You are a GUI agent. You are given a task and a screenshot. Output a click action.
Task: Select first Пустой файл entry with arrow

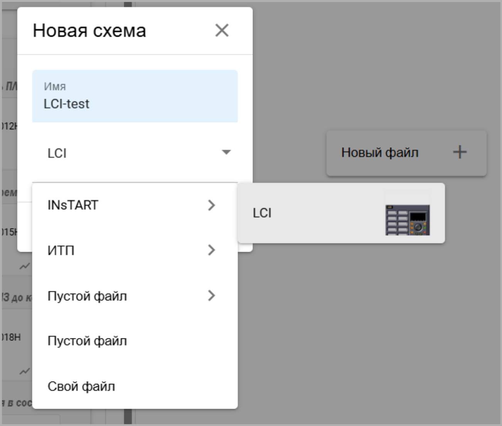coord(87,296)
